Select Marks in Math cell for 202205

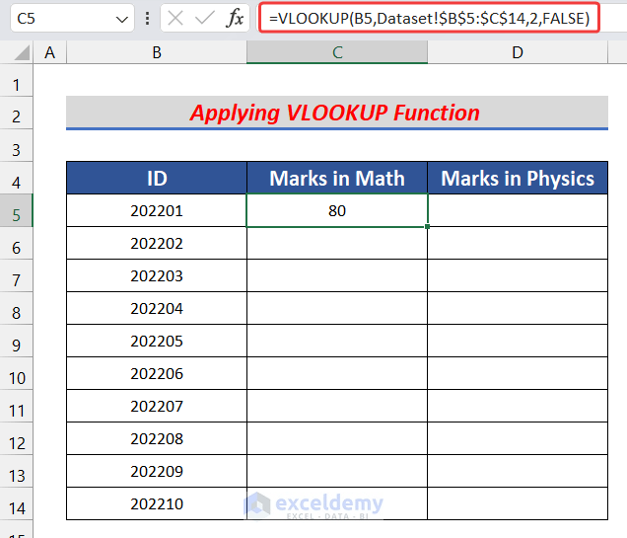tap(337, 341)
